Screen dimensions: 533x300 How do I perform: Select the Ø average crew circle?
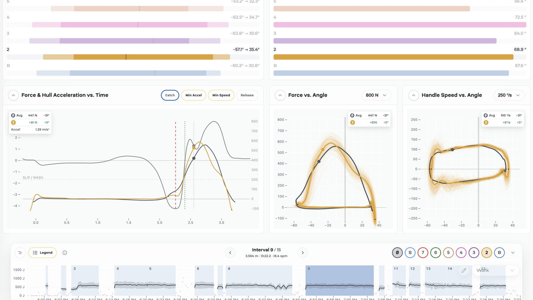397,253
